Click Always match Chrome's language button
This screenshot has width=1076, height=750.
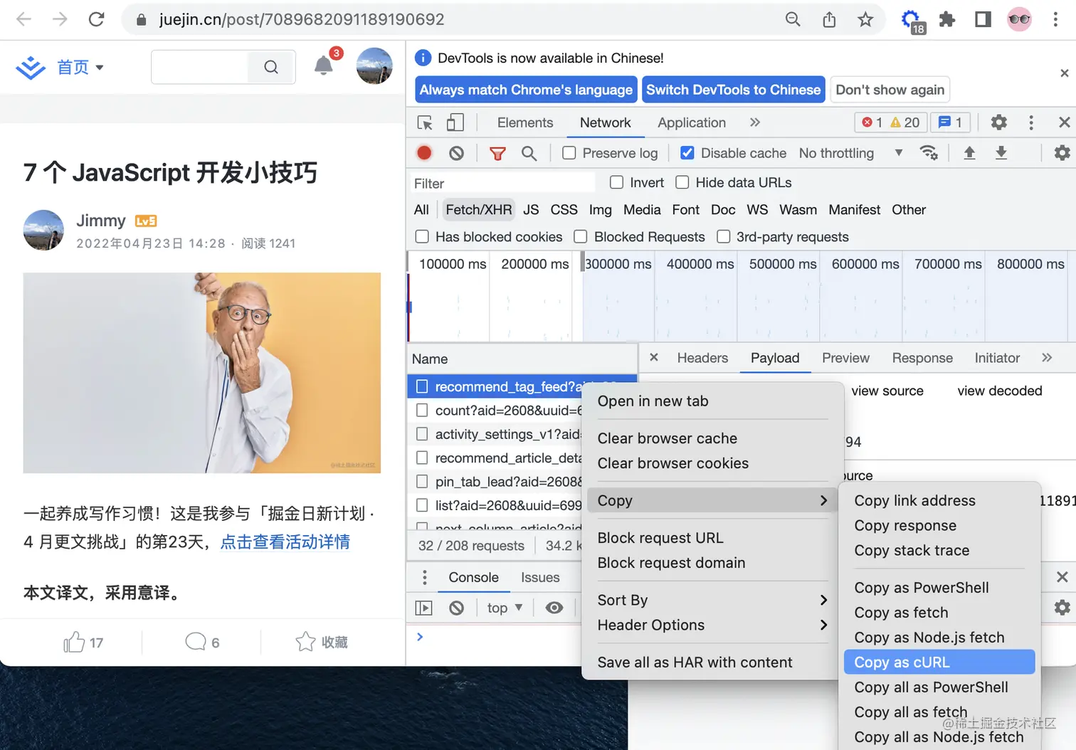pyautogui.click(x=526, y=90)
